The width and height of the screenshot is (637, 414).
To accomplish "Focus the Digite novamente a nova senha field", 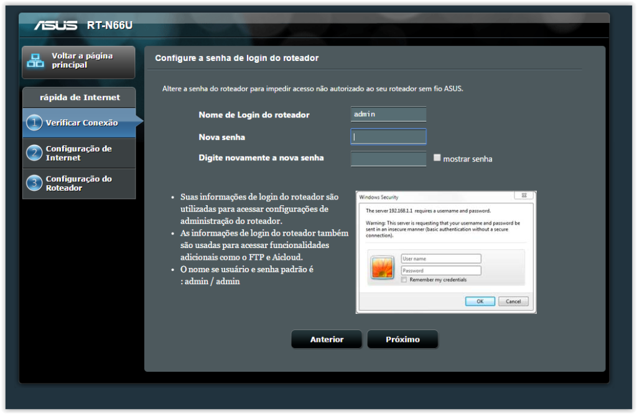I will pos(388,159).
